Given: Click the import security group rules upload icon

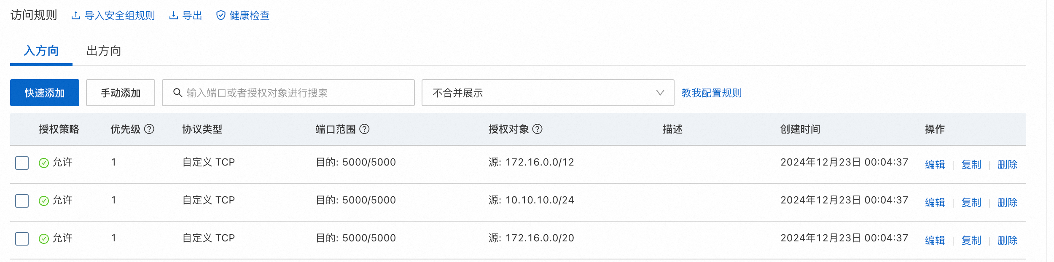Looking at the screenshot, I should (x=76, y=16).
